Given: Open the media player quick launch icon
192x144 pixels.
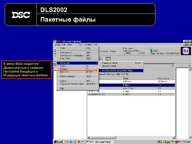Looking at the screenshot, I should tap(79, 142).
